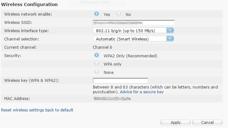Open the Advice for a secure key link
This screenshot has height=128, width=228.
pyautogui.click(x=142, y=92)
